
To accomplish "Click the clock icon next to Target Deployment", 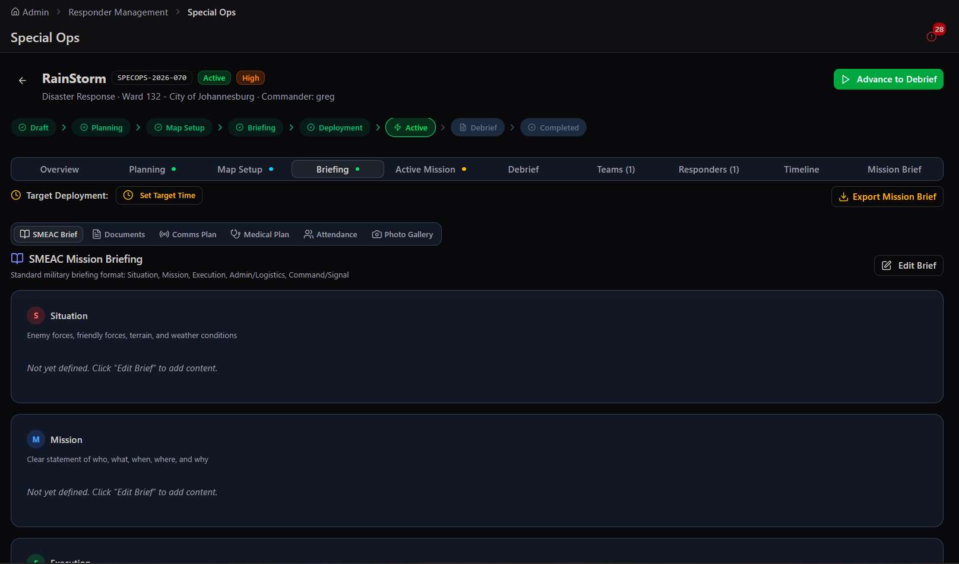I will pos(16,195).
